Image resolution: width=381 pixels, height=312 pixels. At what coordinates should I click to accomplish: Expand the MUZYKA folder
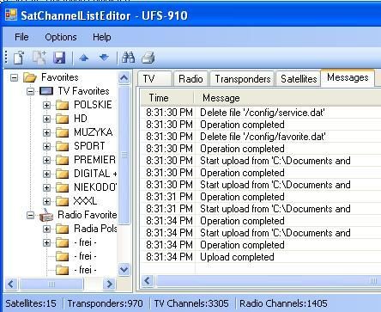46,132
